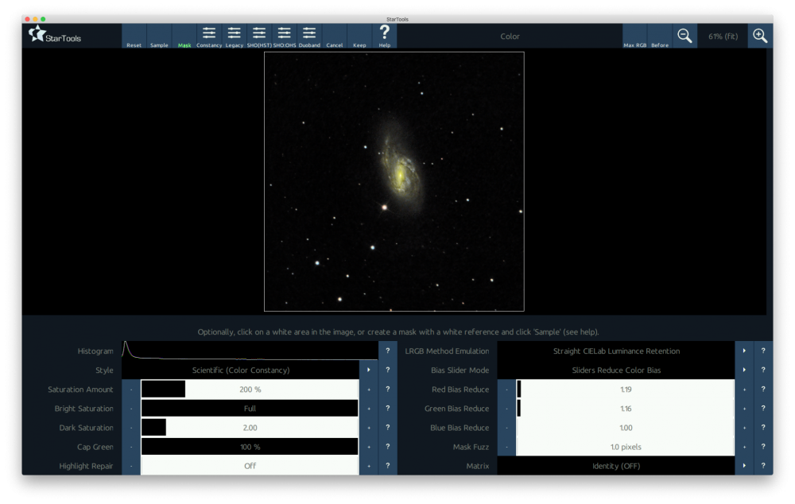The width and height of the screenshot is (795, 504).
Task: Click the Identity (OFF) matrix field
Action: [616, 466]
